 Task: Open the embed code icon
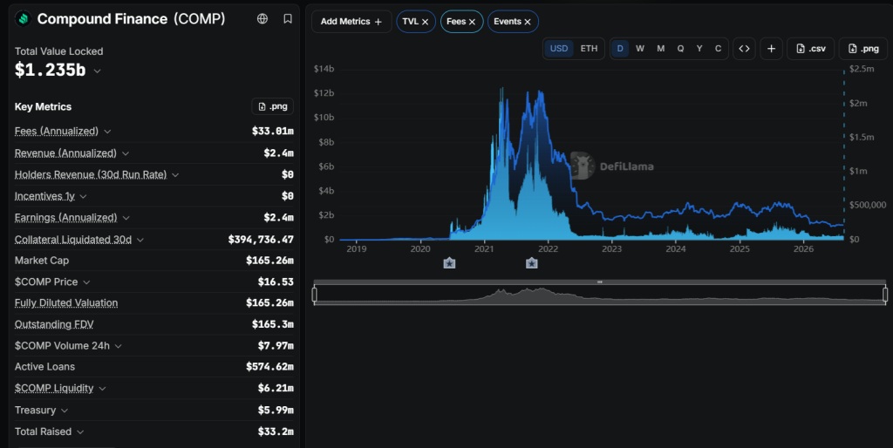[745, 49]
